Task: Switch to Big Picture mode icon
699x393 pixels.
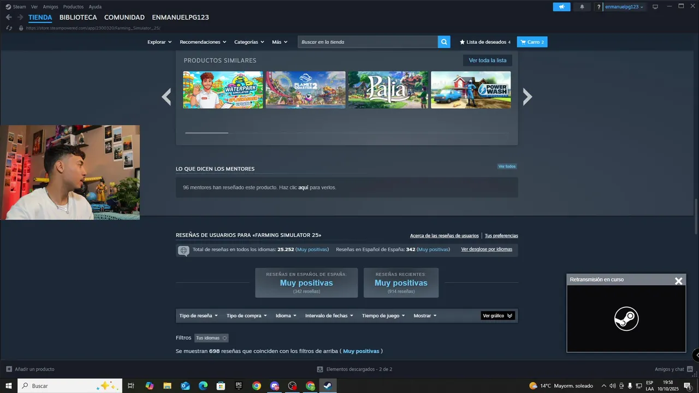Action: [655, 7]
